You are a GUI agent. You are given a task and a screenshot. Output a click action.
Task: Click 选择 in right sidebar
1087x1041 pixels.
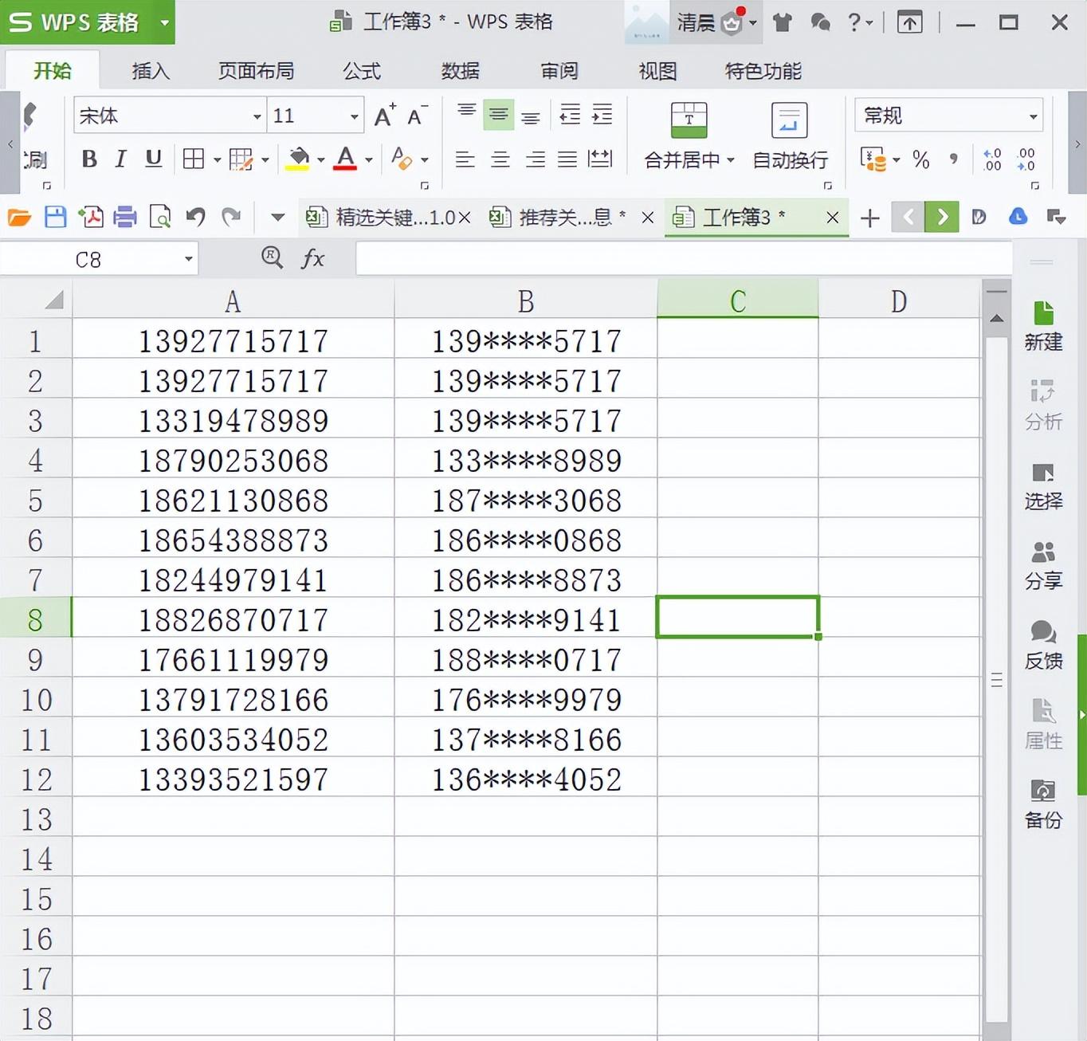(1043, 486)
